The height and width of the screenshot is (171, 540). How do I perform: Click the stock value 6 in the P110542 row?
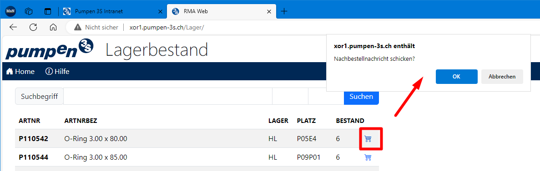pos(338,139)
